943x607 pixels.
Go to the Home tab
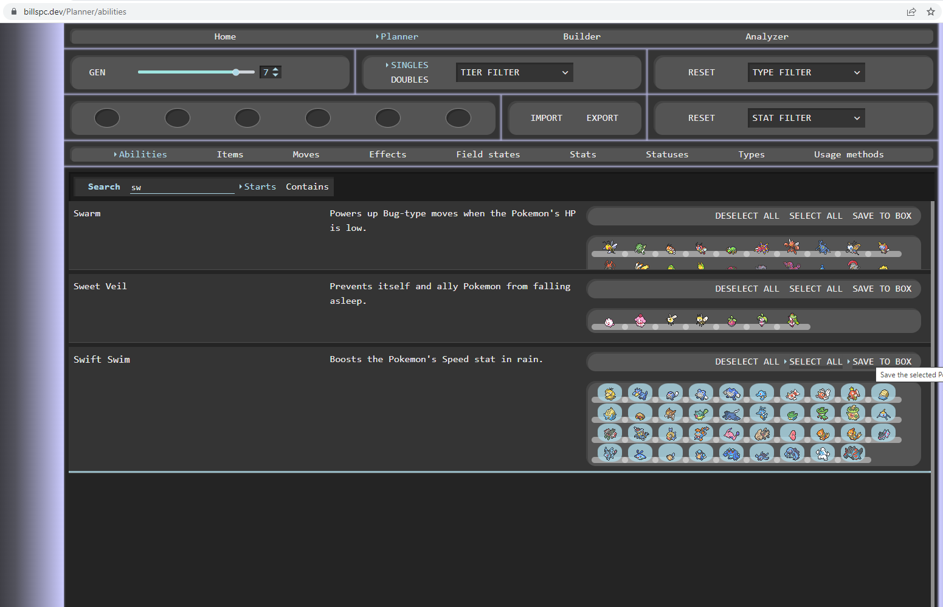[x=225, y=36]
